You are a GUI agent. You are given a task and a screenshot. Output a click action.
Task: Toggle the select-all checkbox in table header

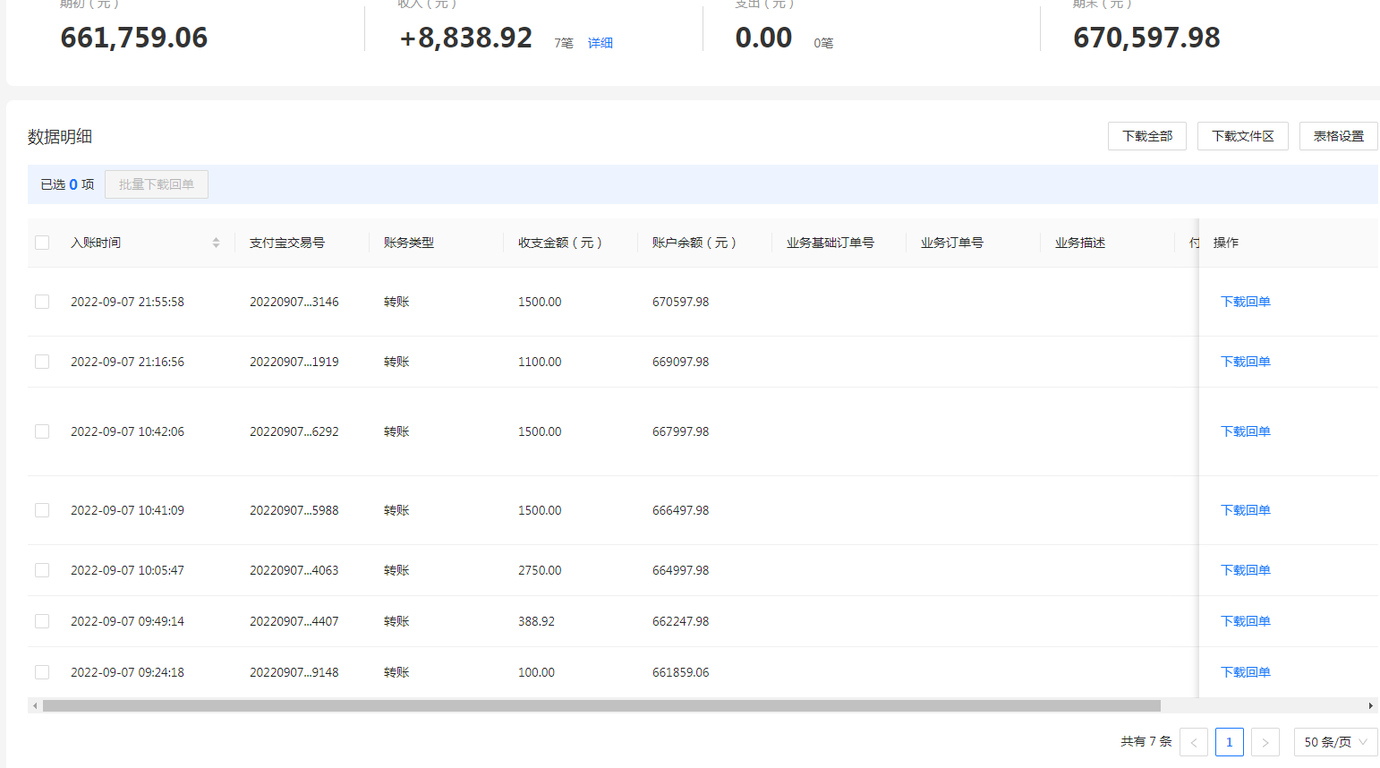[x=42, y=243]
